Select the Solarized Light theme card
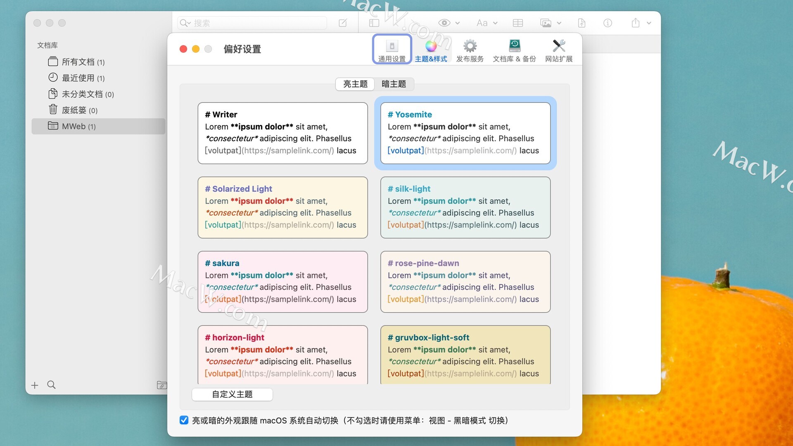The width and height of the screenshot is (793, 446). [x=283, y=207]
